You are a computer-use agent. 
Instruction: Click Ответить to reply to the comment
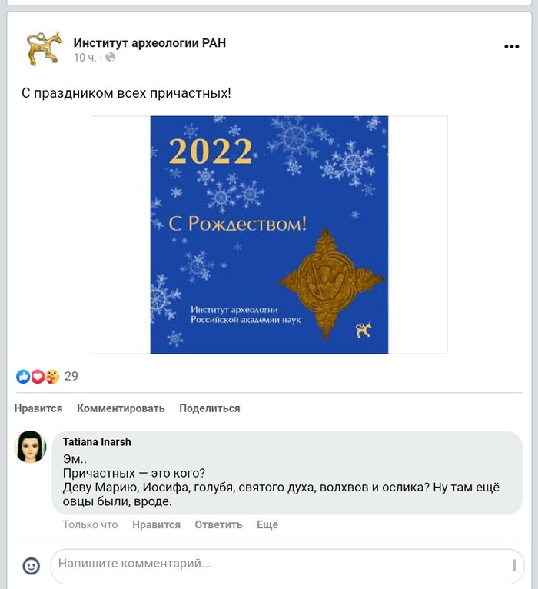click(x=218, y=524)
